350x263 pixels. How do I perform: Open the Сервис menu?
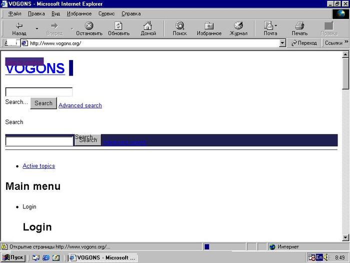click(106, 14)
